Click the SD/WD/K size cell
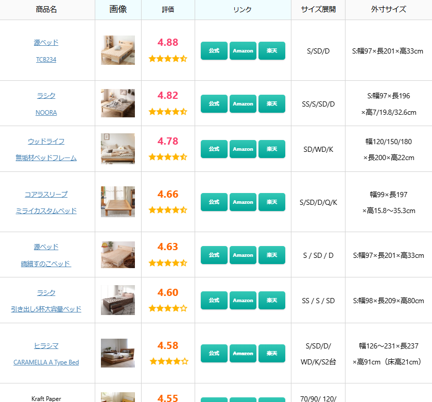Viewport: 432px width, 402px height. pyautogui.click(x=318, y=149)
